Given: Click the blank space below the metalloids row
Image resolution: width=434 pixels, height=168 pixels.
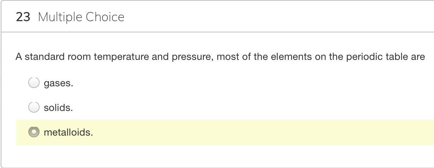Looking at the screenshot, I should pyautogui.click(x=212, y=156).
